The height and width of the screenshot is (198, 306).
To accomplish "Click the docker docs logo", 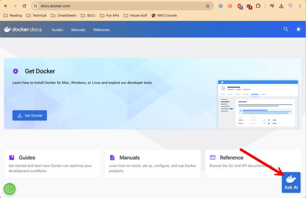I will 23,29.
